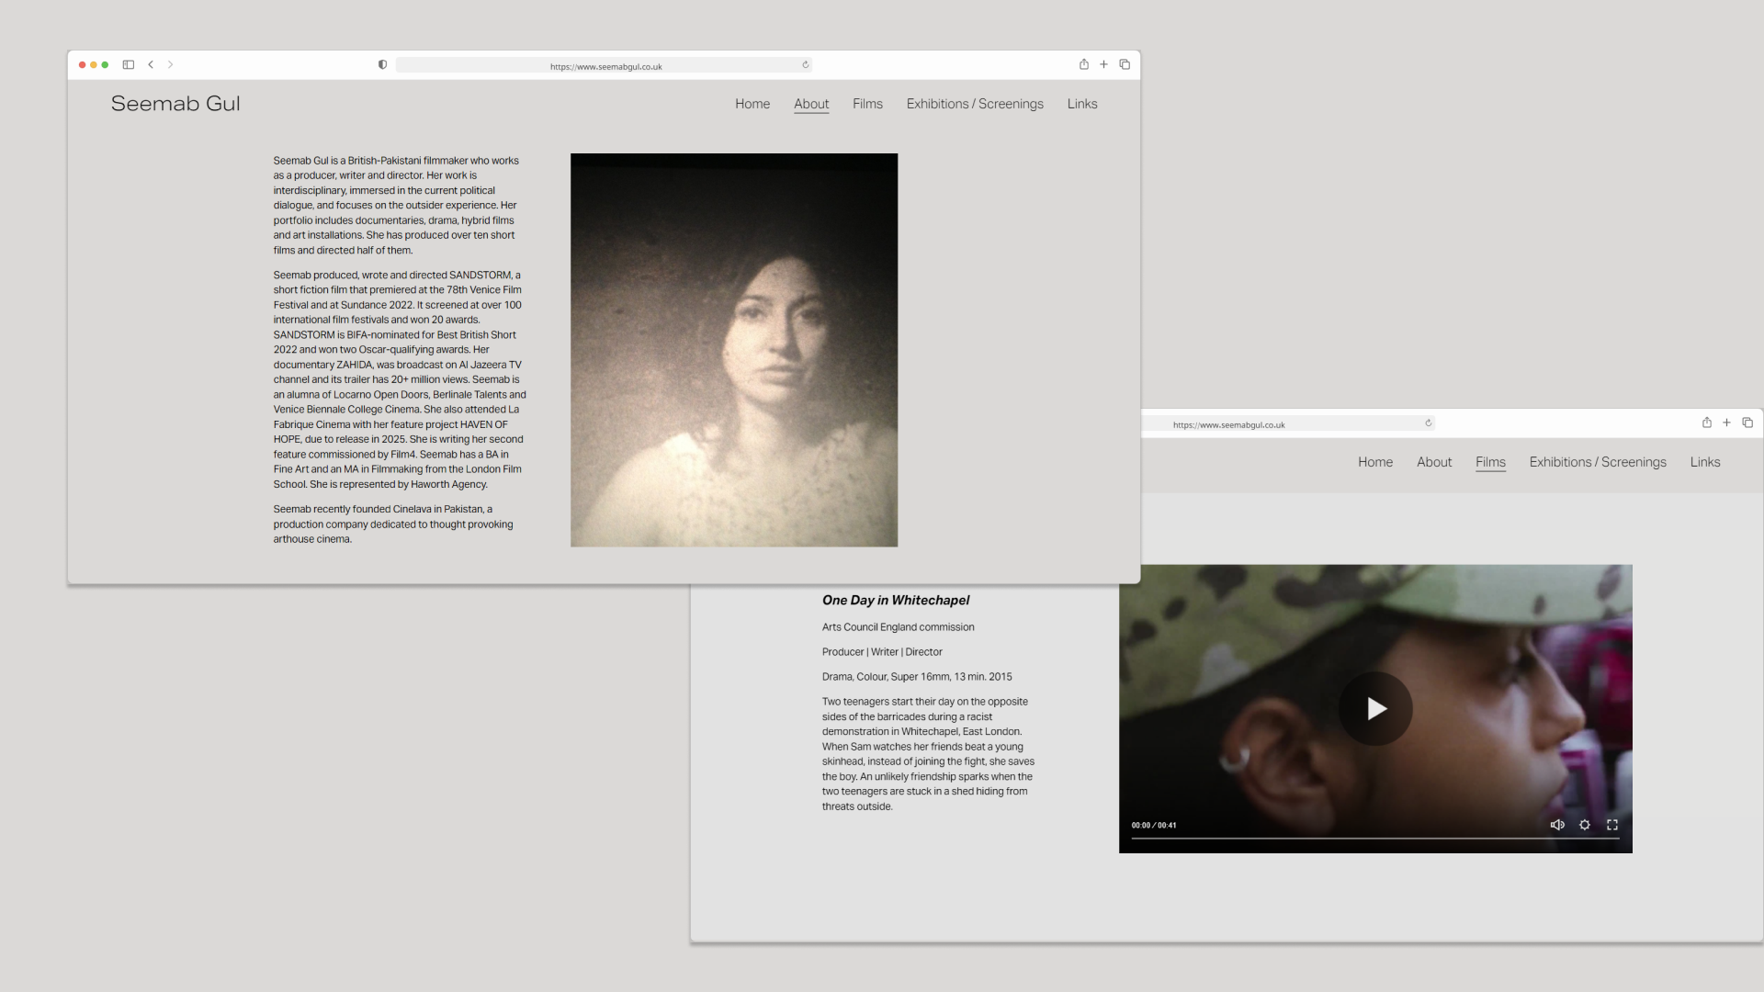
Task: Click share icon in lower browser window
Action: [1707, 423]
